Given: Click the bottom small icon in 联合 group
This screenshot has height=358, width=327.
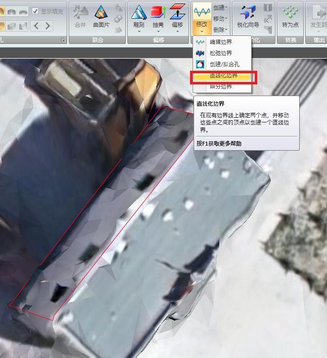Looking at the screenshot, I should click(118, 30).
